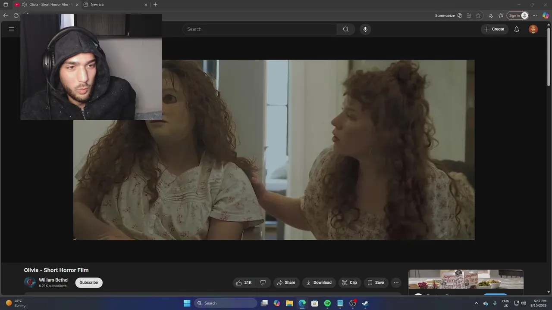Open the William Bethel channel avatar
Viewport: 552px width, 310px height.
tap(30, 282)
